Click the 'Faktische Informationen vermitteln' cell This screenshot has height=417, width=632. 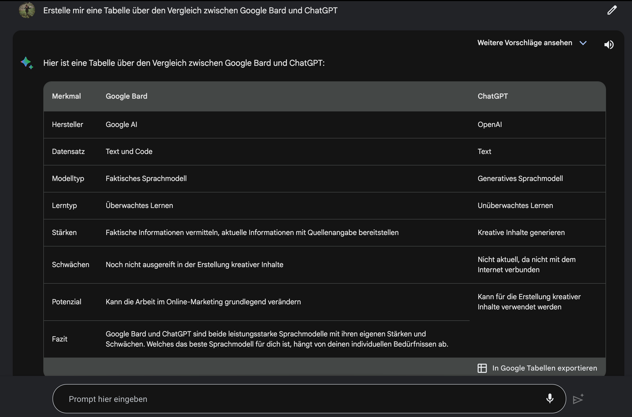252,232
